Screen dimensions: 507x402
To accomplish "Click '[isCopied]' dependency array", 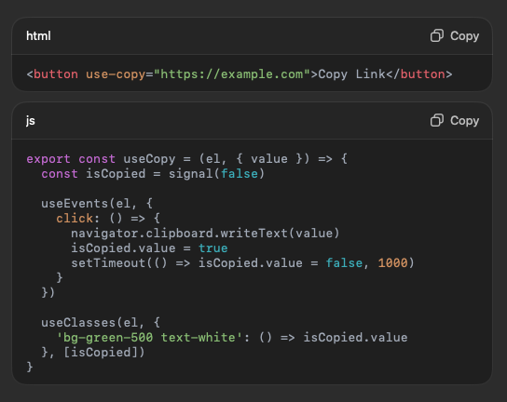I will point(101,353).
